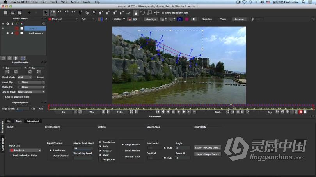Enable Link to adjusted track checkbox
316x177 pixels.
[x=3, y=97]
